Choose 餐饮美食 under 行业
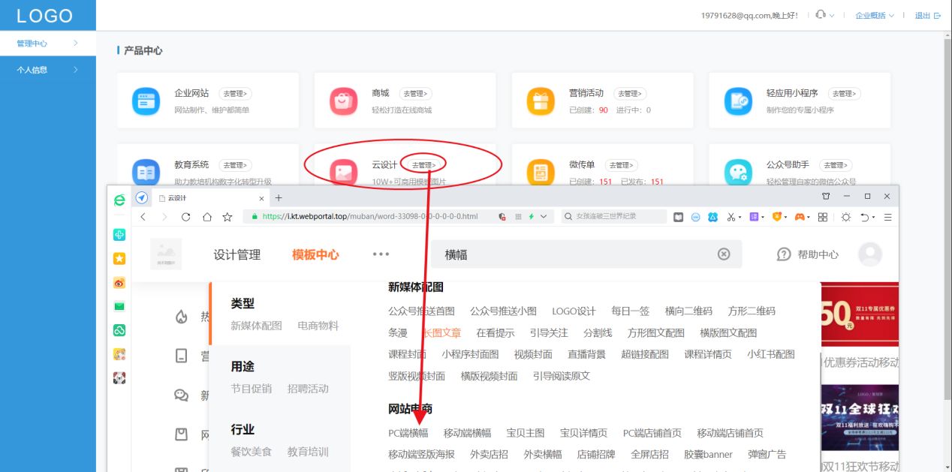The height and width of the screenshot is (472, 952). (251, 452)
